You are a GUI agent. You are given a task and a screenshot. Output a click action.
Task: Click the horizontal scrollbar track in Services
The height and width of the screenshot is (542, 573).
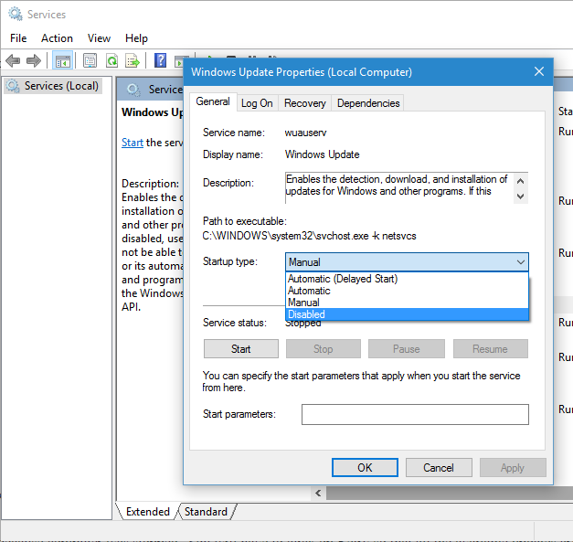(x=450, y=494)
